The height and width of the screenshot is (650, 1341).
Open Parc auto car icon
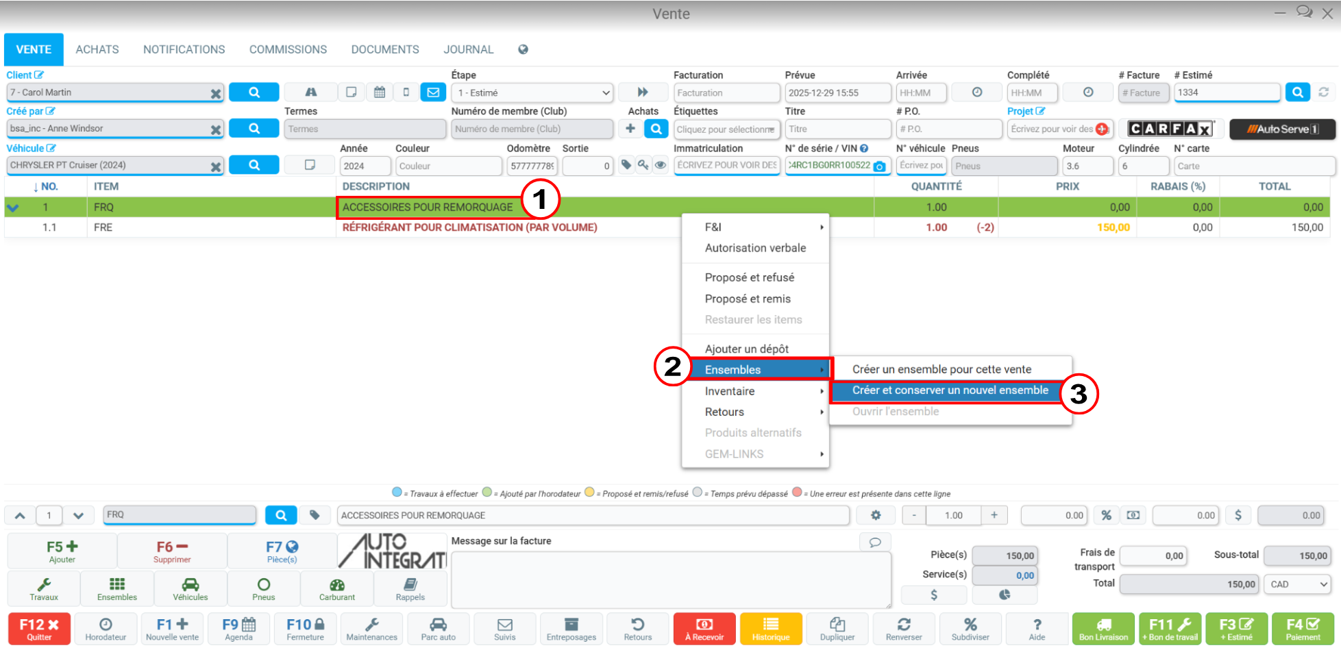point(438,628)
